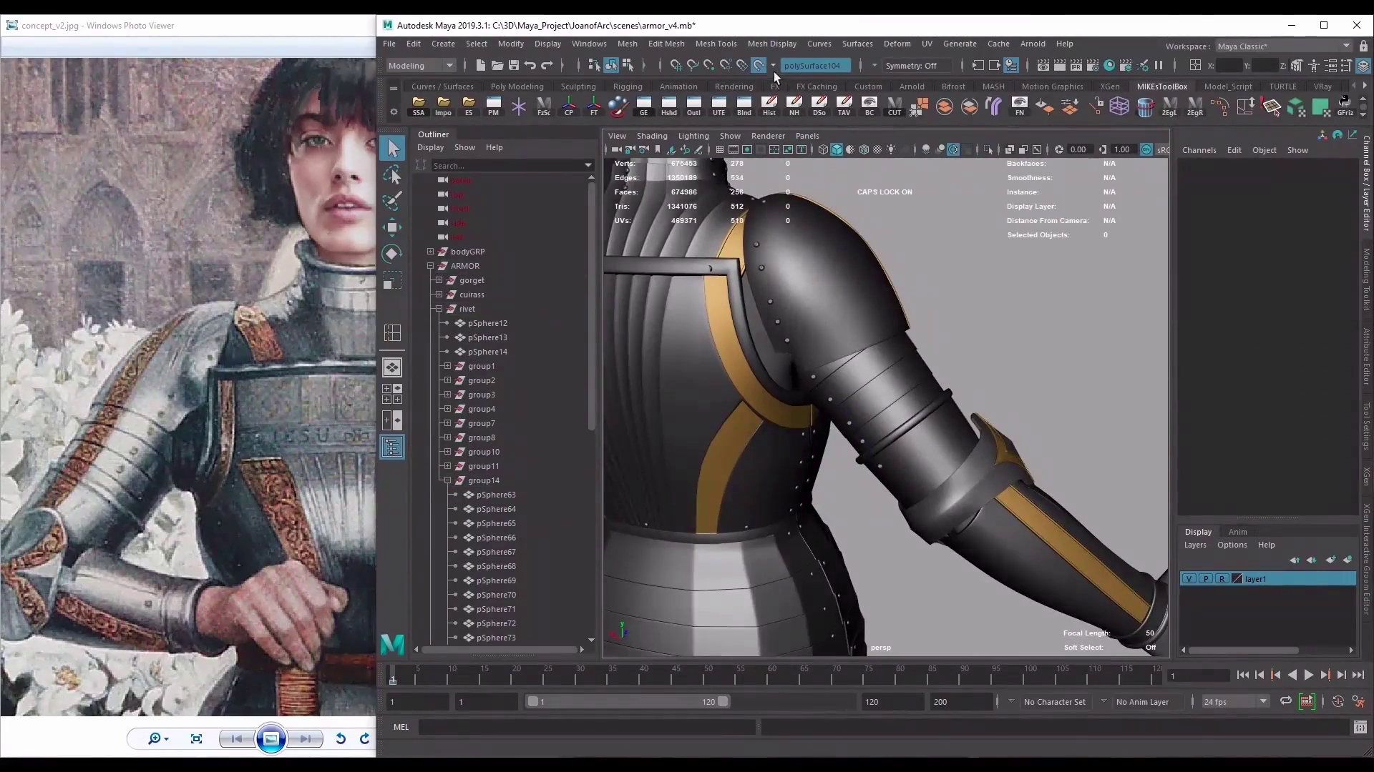Image resolution: width=1374 pixels, height=772 pixels.
Task: Toggle the resolution gate icon in viewport
Action: pyautogui.click(x=746, y=149)
